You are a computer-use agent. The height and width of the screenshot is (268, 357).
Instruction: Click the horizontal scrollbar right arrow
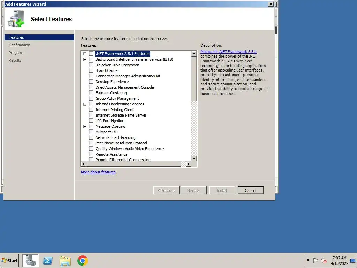(188, 164)
